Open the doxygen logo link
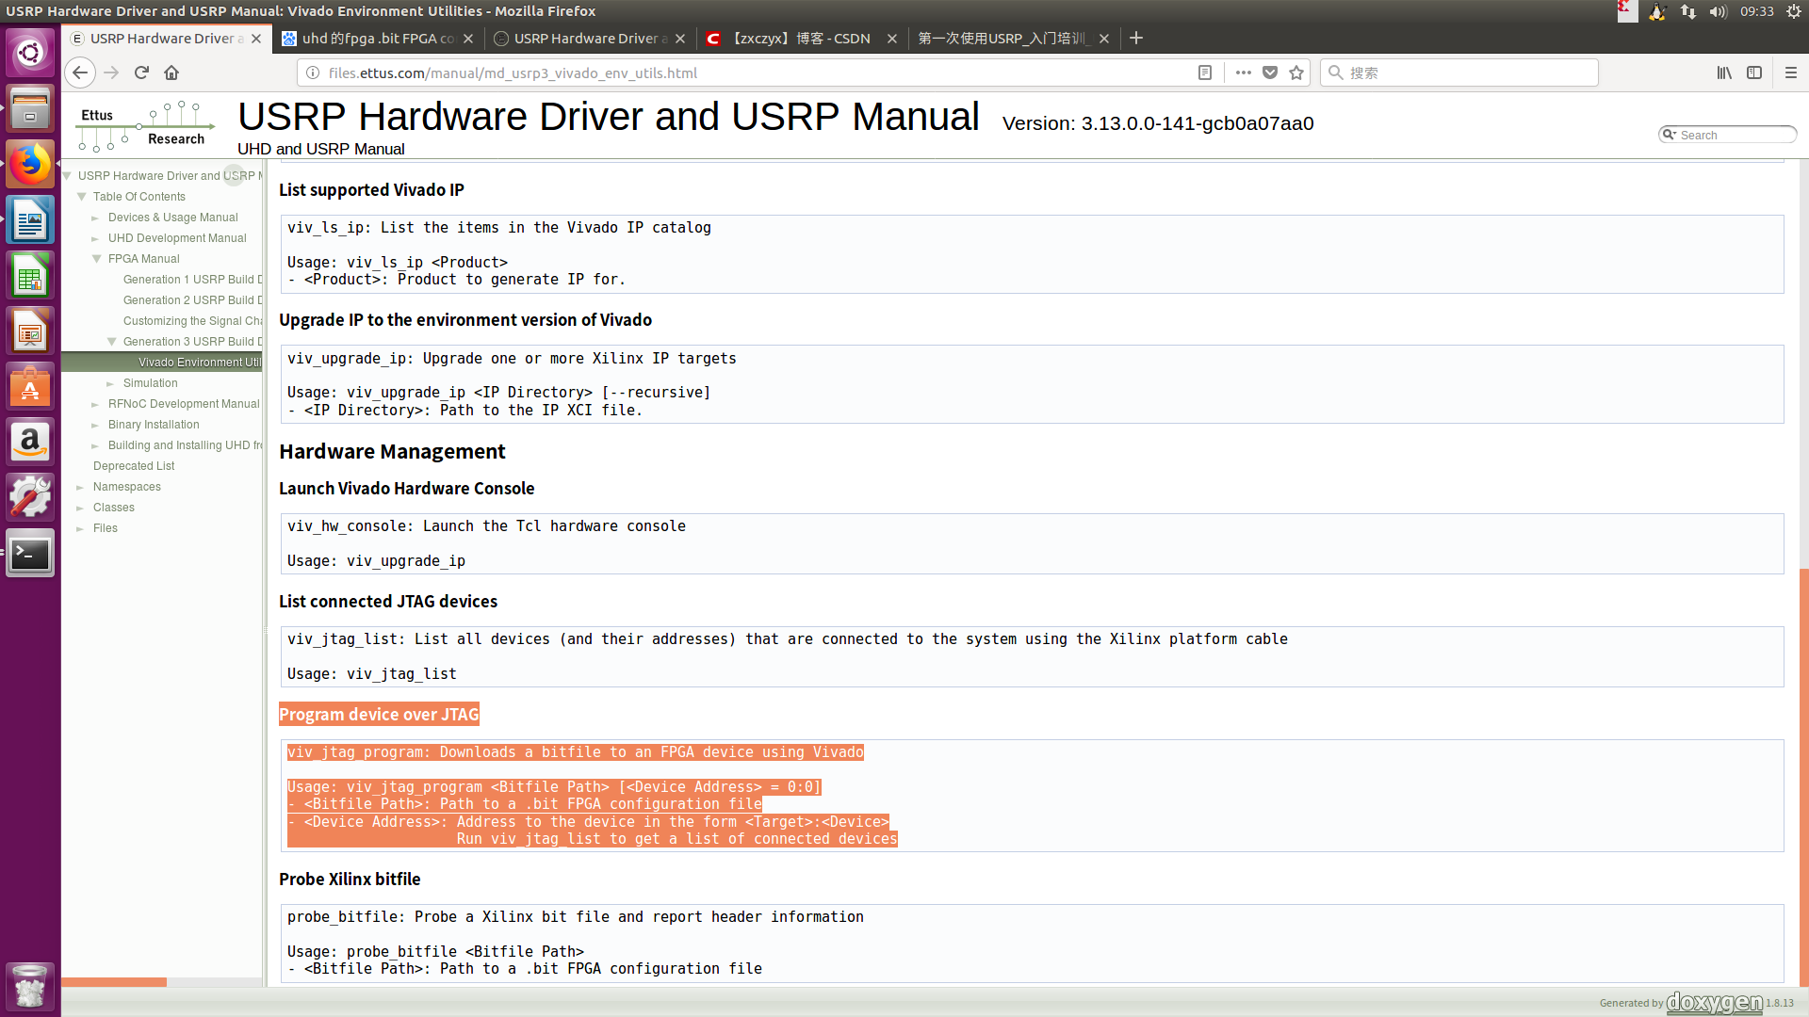 (x=1714, y=1003)
